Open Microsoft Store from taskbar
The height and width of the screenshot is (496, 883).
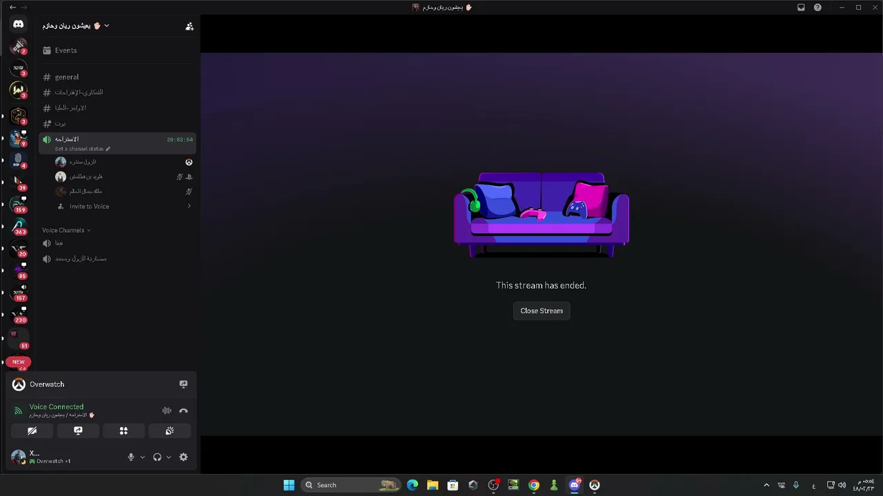(453, 485)
